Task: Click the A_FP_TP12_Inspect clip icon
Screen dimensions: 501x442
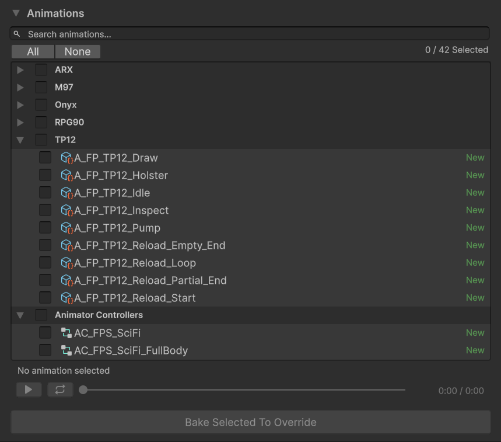Action: pos(67,210)
